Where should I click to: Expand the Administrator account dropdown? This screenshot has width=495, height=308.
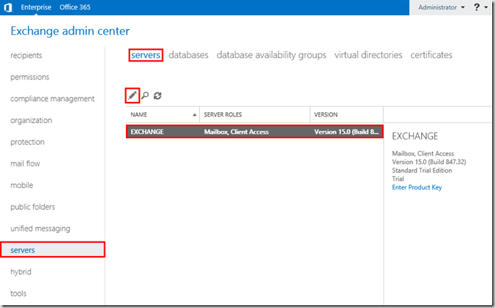coord(442,7)
